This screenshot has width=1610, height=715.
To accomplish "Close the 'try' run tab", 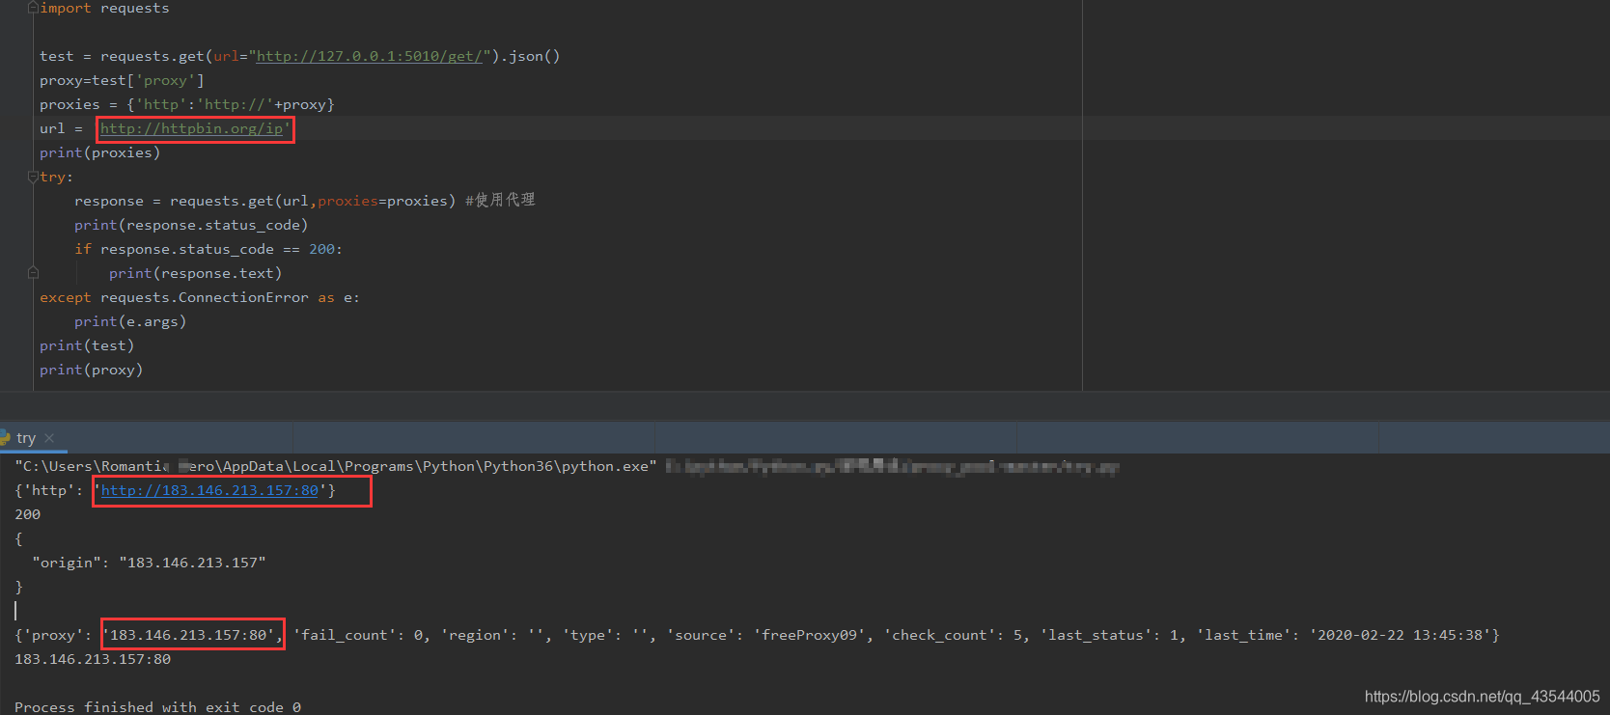I will [x=49, y=438].
